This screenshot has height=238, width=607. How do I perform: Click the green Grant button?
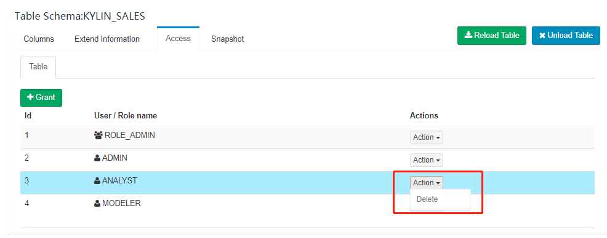[41, 98]
